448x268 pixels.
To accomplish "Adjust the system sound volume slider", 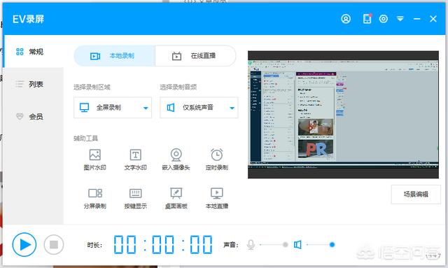I will click(321, 245).
